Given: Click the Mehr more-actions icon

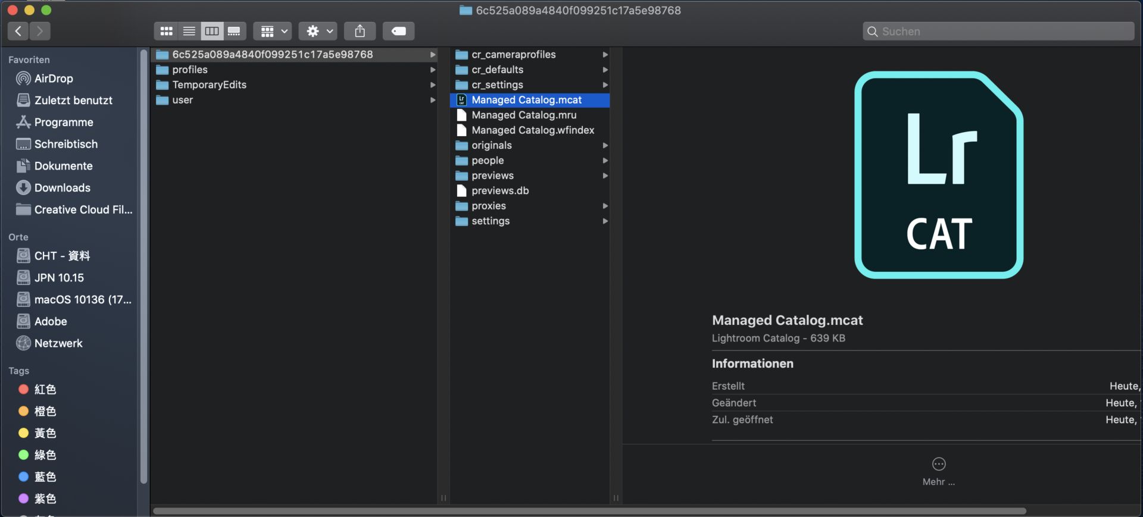Looking at the screenshot, I should click(938, 464).
